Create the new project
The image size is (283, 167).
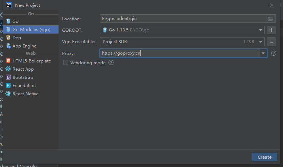[264, 157]
